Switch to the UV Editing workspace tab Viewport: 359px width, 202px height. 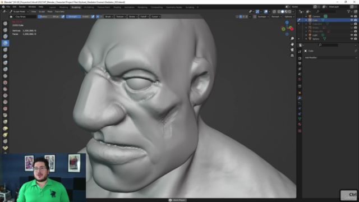click(x=89, y=7)
